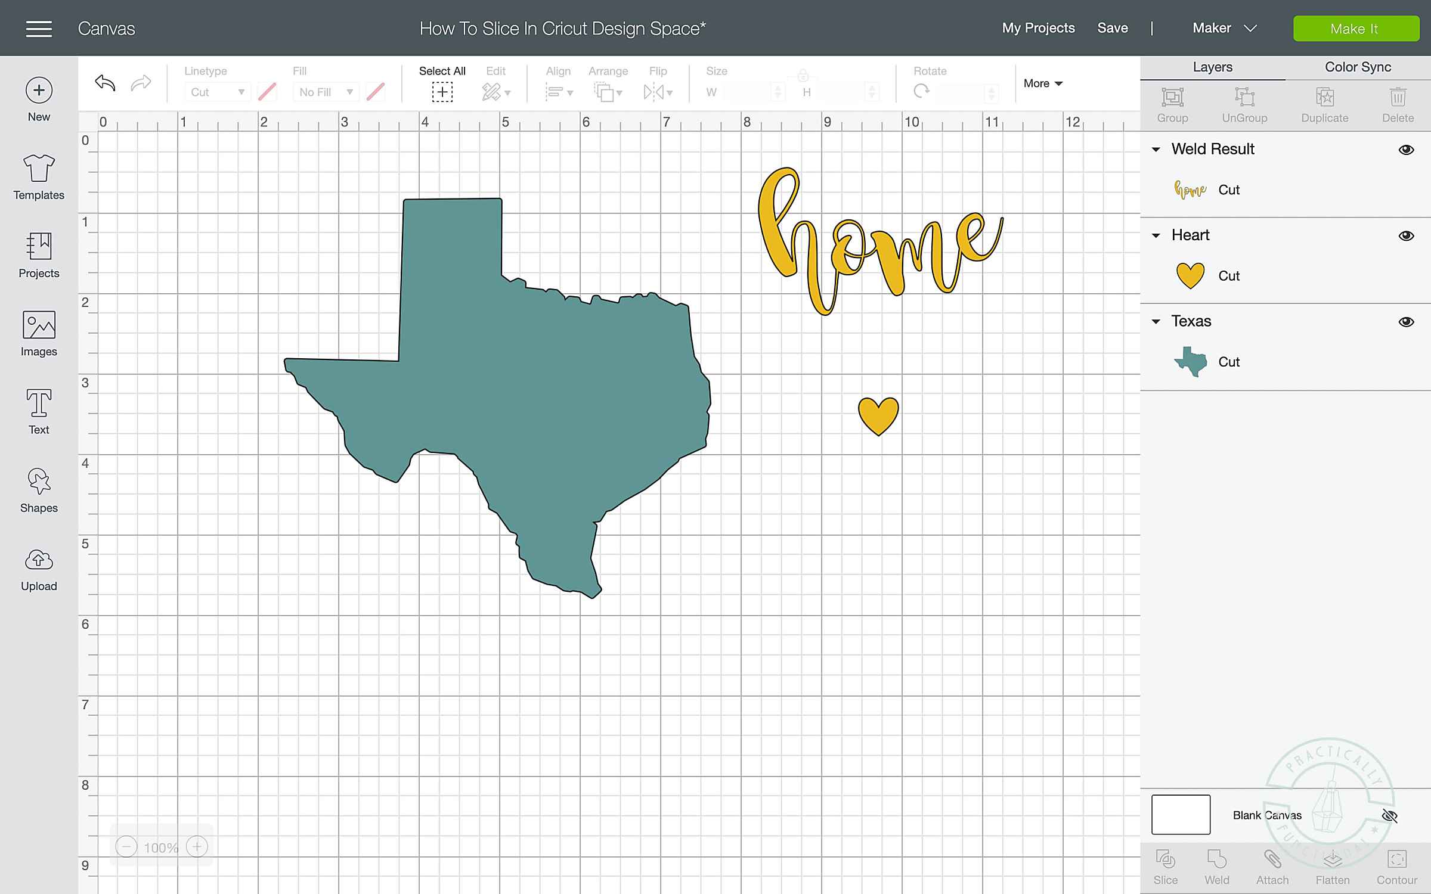Hide the Weld Result layer
This screenshot has width=1431, height=894.
1406,150
